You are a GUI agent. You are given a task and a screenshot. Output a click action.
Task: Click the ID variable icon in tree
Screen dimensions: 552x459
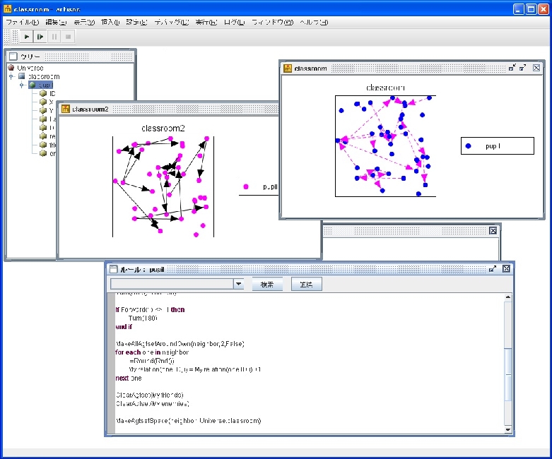(43, 93)
